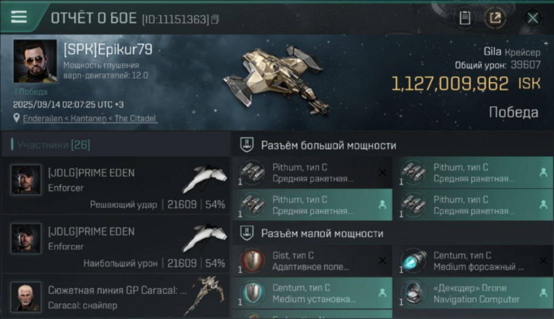
Task: View Epikur79 pilot portrait
Action: pos(35,61)
